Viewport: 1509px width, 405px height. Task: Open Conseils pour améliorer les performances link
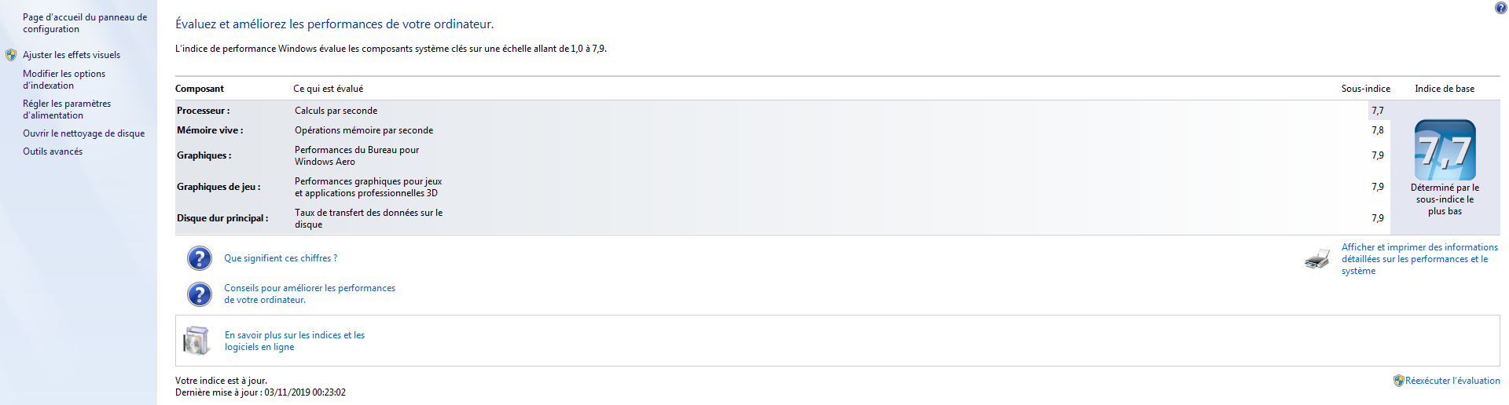tap(310, 294)
